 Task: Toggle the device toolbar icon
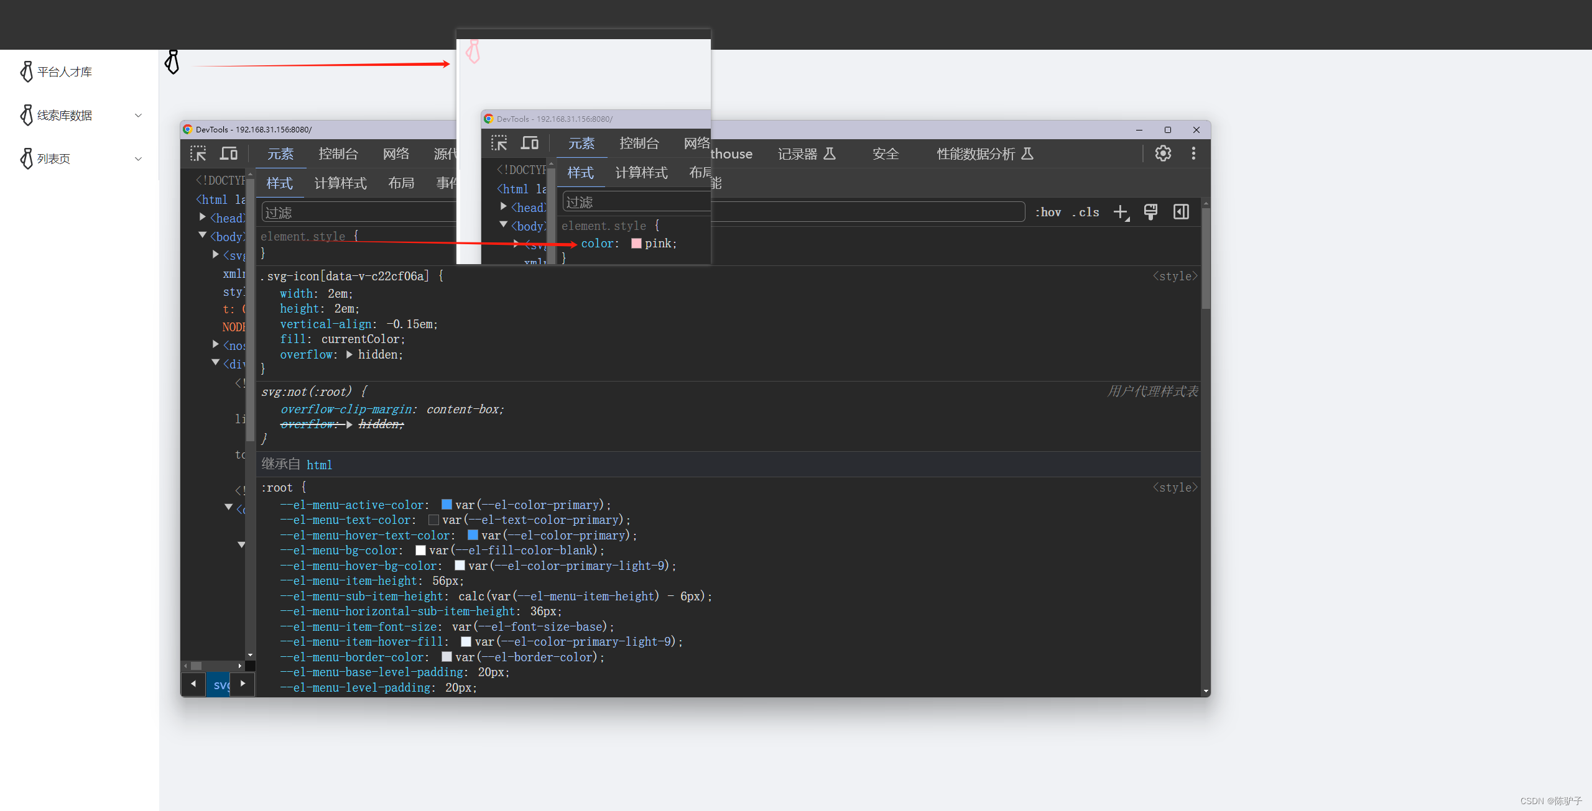point(229,153)
